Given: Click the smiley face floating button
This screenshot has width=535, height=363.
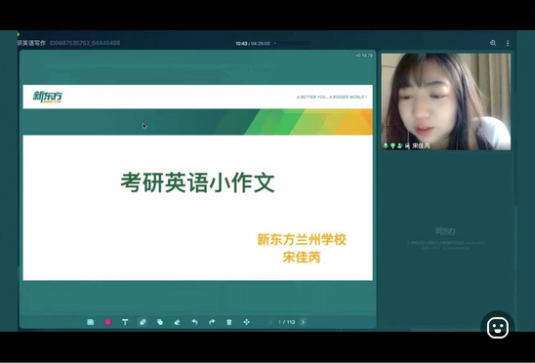Looking at the screenshot, I should 498,328.
